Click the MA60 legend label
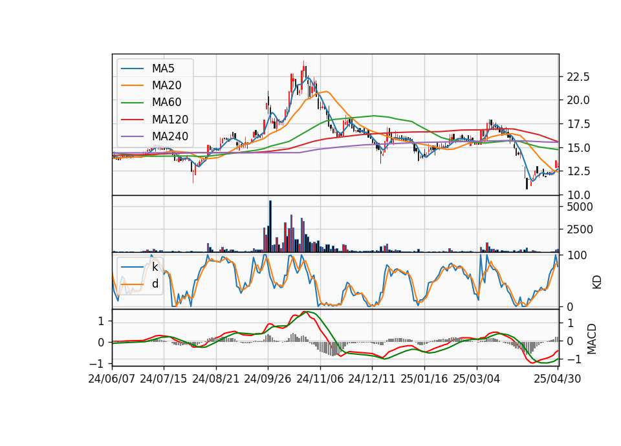Image resolution: width=621 pixels, height=446 pixels. click(x=167, y=103)
